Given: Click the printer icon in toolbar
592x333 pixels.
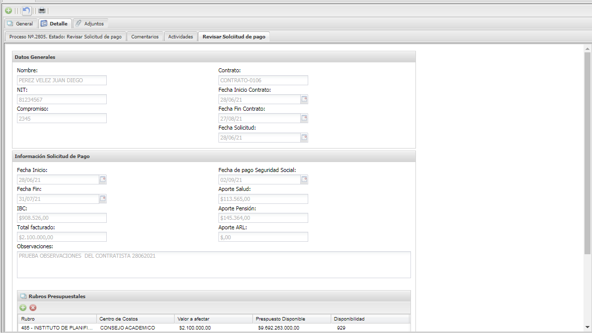Looking at the screenshot, I should 42,10.
